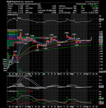Select the 1.520 price annotation
Viewport: 106px width, 108px height.
(15, 52)
